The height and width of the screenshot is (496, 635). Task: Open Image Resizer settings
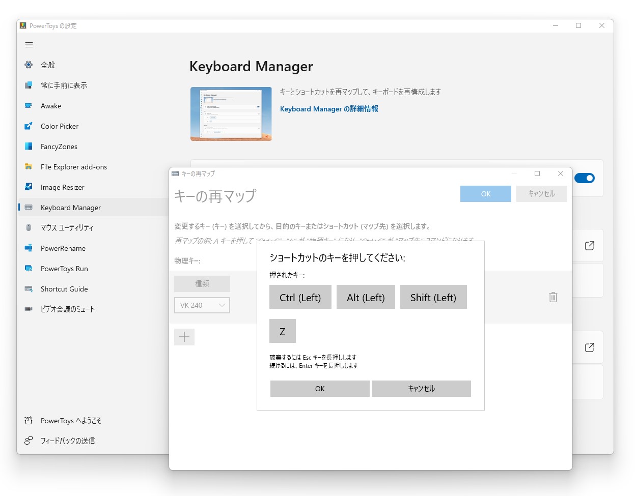pyautogui.click(x=61, y=187)
